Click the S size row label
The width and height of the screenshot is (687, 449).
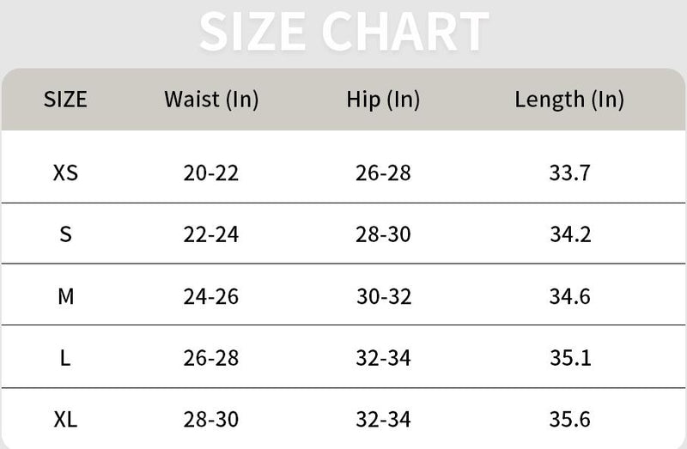point(65,234)
